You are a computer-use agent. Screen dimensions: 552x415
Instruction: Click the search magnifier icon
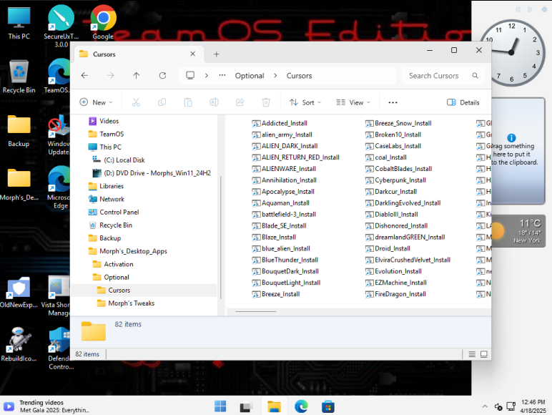tap(475, 76)
